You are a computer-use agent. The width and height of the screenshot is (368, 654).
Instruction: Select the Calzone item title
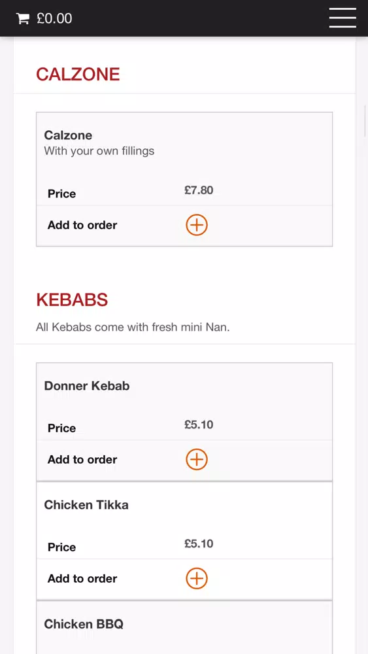click(69, 135)
